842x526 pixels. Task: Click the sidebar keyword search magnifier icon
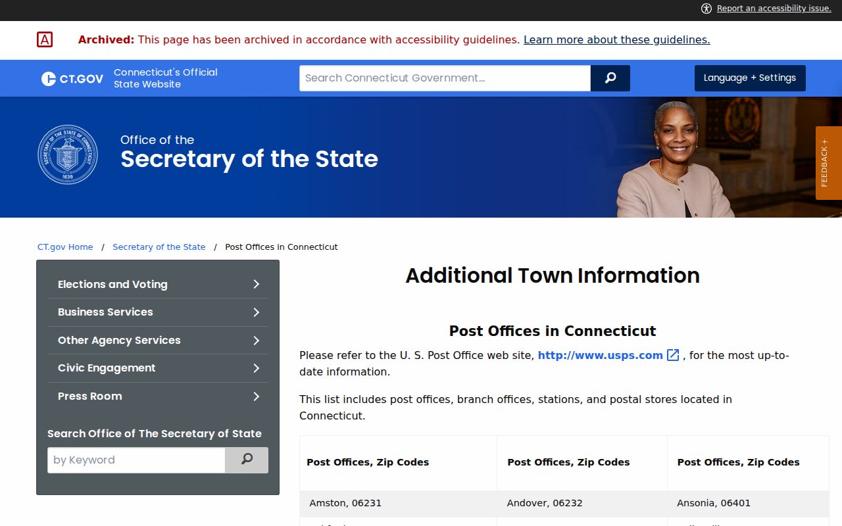point(247,460)
